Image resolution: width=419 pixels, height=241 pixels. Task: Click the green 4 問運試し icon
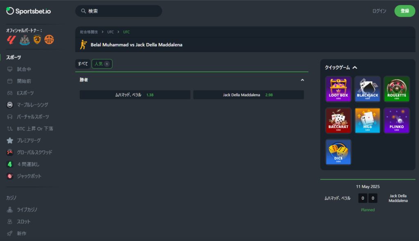[10, 164]
